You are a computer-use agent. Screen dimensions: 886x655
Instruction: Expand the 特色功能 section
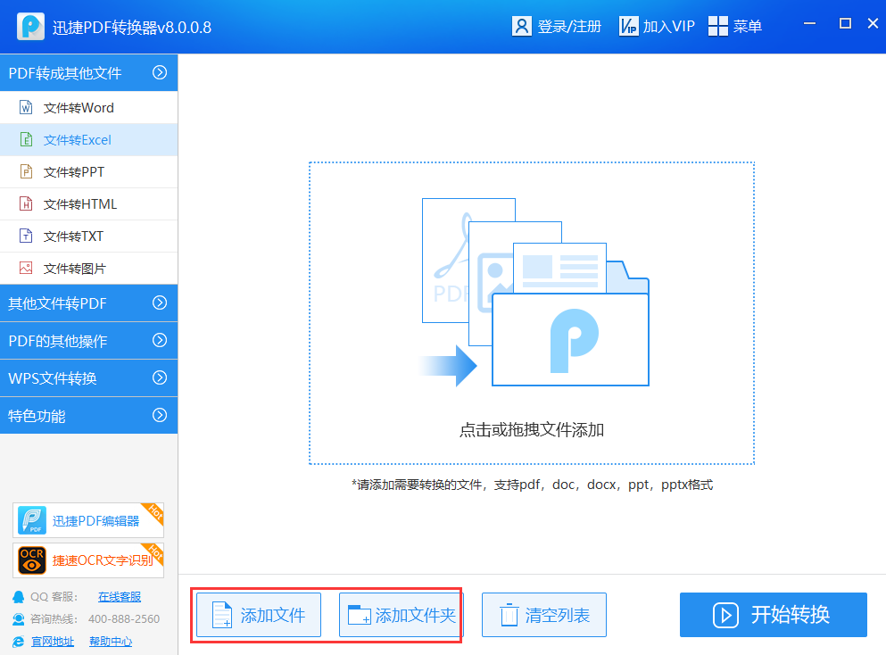pos(89,415)
